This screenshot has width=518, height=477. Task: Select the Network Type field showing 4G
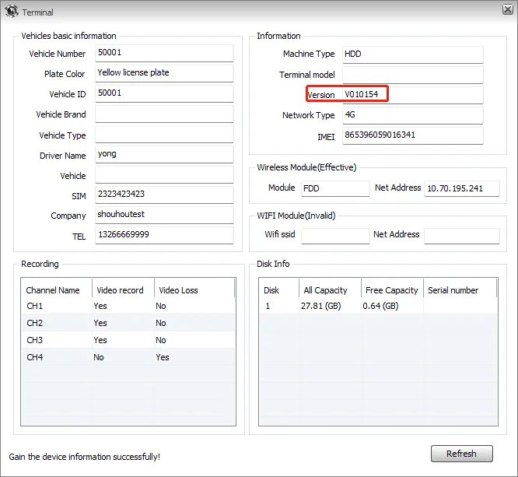pyautogui.click(x=413, y=115)
